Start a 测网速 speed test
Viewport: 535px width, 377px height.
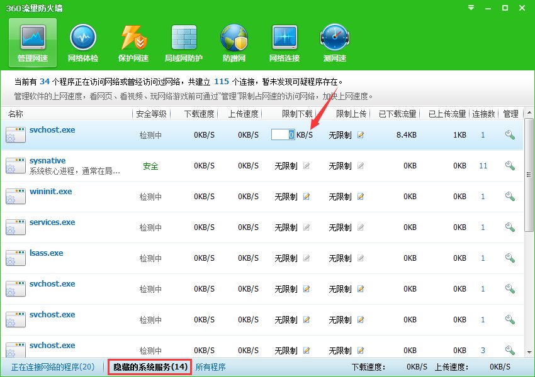[x=334, y=42]
